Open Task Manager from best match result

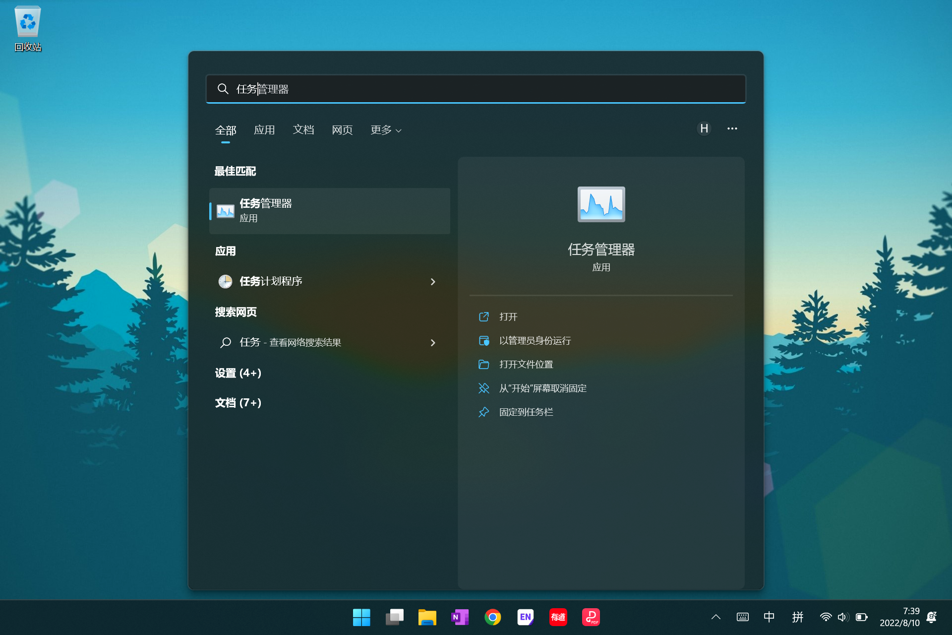coord(330,210)
